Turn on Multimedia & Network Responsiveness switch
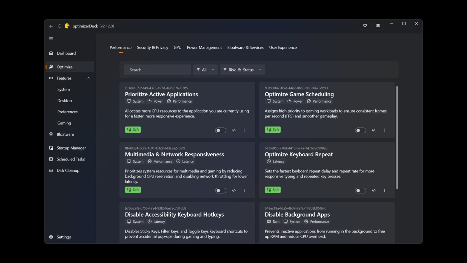The height and width of the screenshot is (263, 467). [220, 191]
